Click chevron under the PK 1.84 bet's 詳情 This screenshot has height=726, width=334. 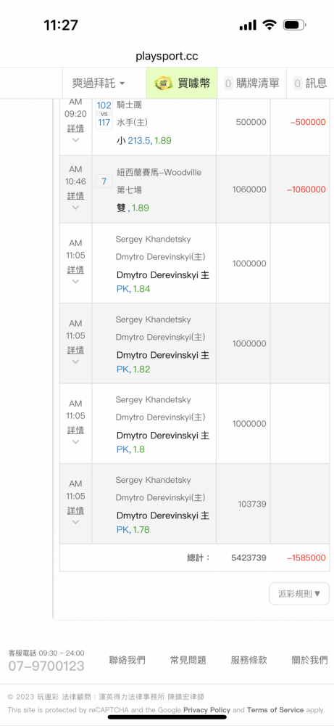click(76, 282)
